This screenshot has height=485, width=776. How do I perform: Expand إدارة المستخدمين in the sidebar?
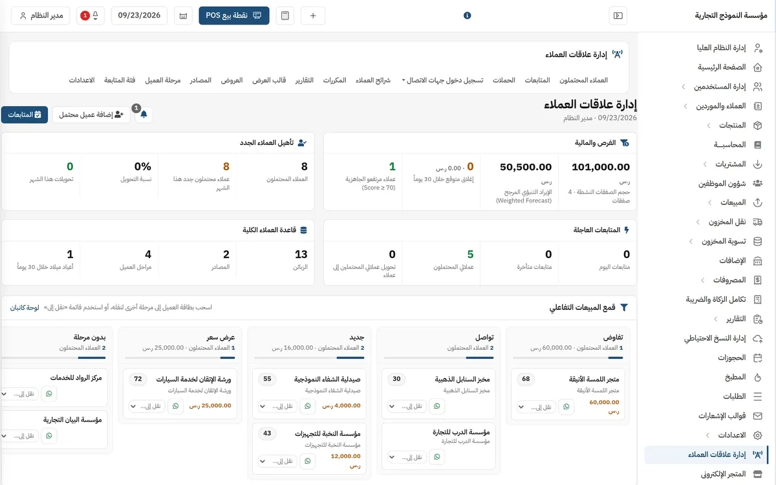[684, 87]
